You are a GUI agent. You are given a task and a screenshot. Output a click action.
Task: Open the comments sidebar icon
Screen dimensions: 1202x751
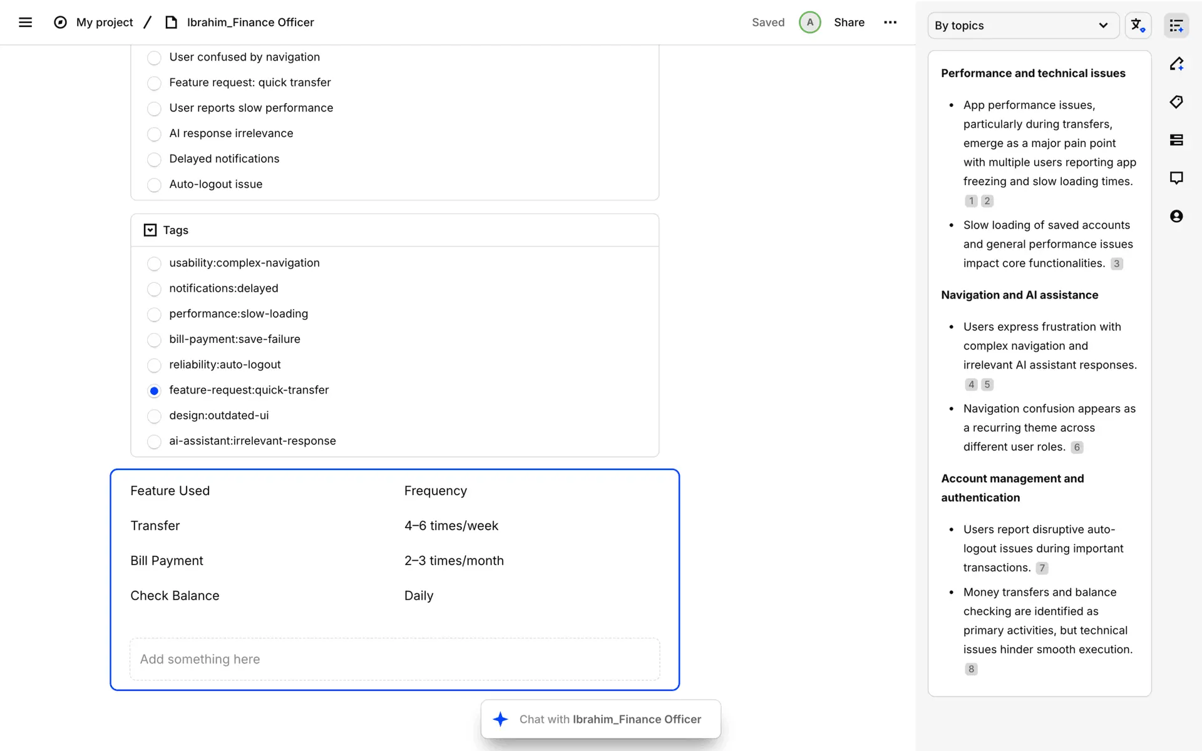(x=1176, y=178)
